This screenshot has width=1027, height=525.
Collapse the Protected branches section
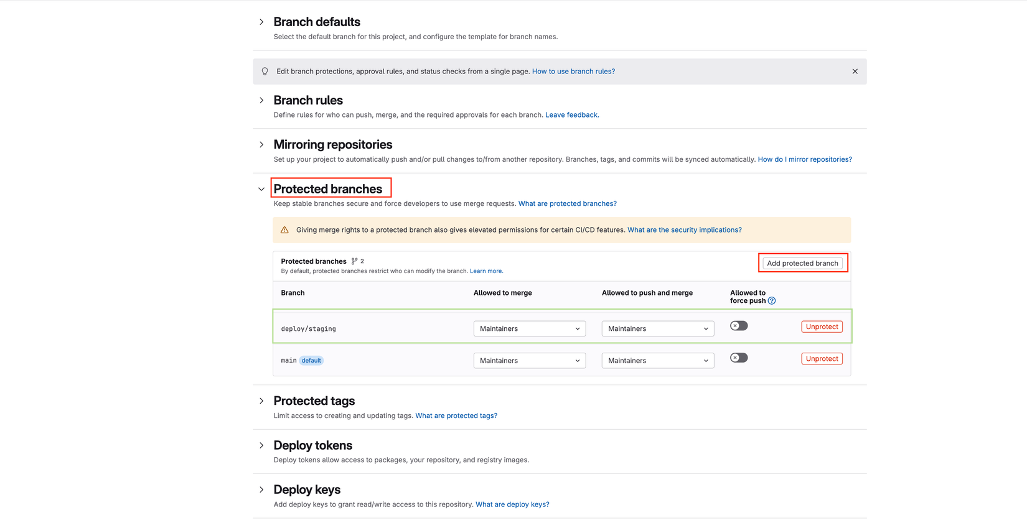(261, 189)
